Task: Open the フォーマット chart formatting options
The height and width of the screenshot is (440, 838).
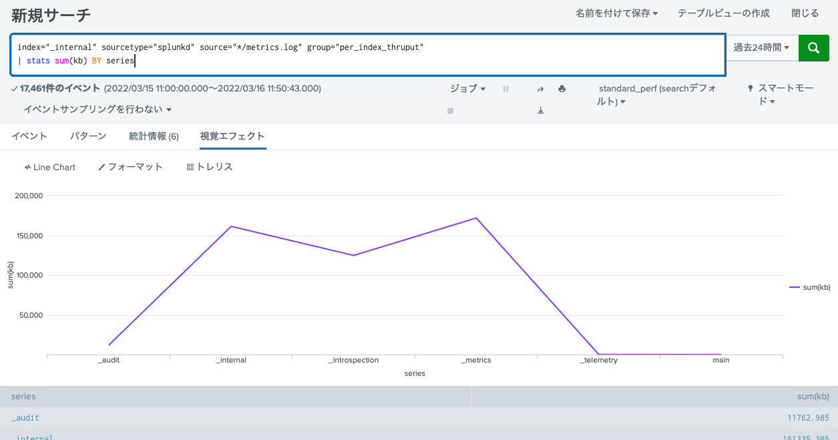Action: pyautogui.click(x=130, y=167)
